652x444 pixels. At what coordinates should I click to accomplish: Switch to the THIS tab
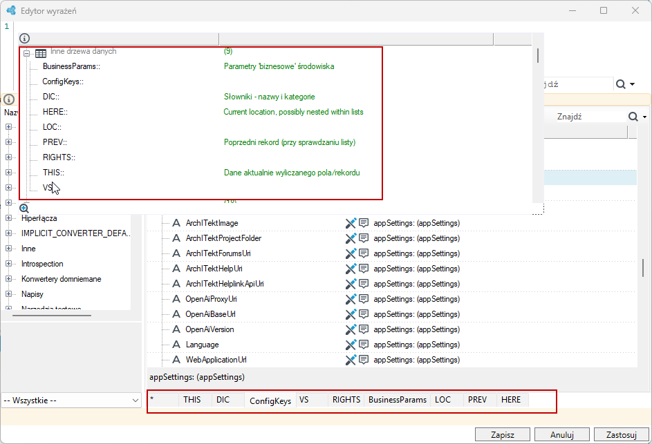[195, 400]
